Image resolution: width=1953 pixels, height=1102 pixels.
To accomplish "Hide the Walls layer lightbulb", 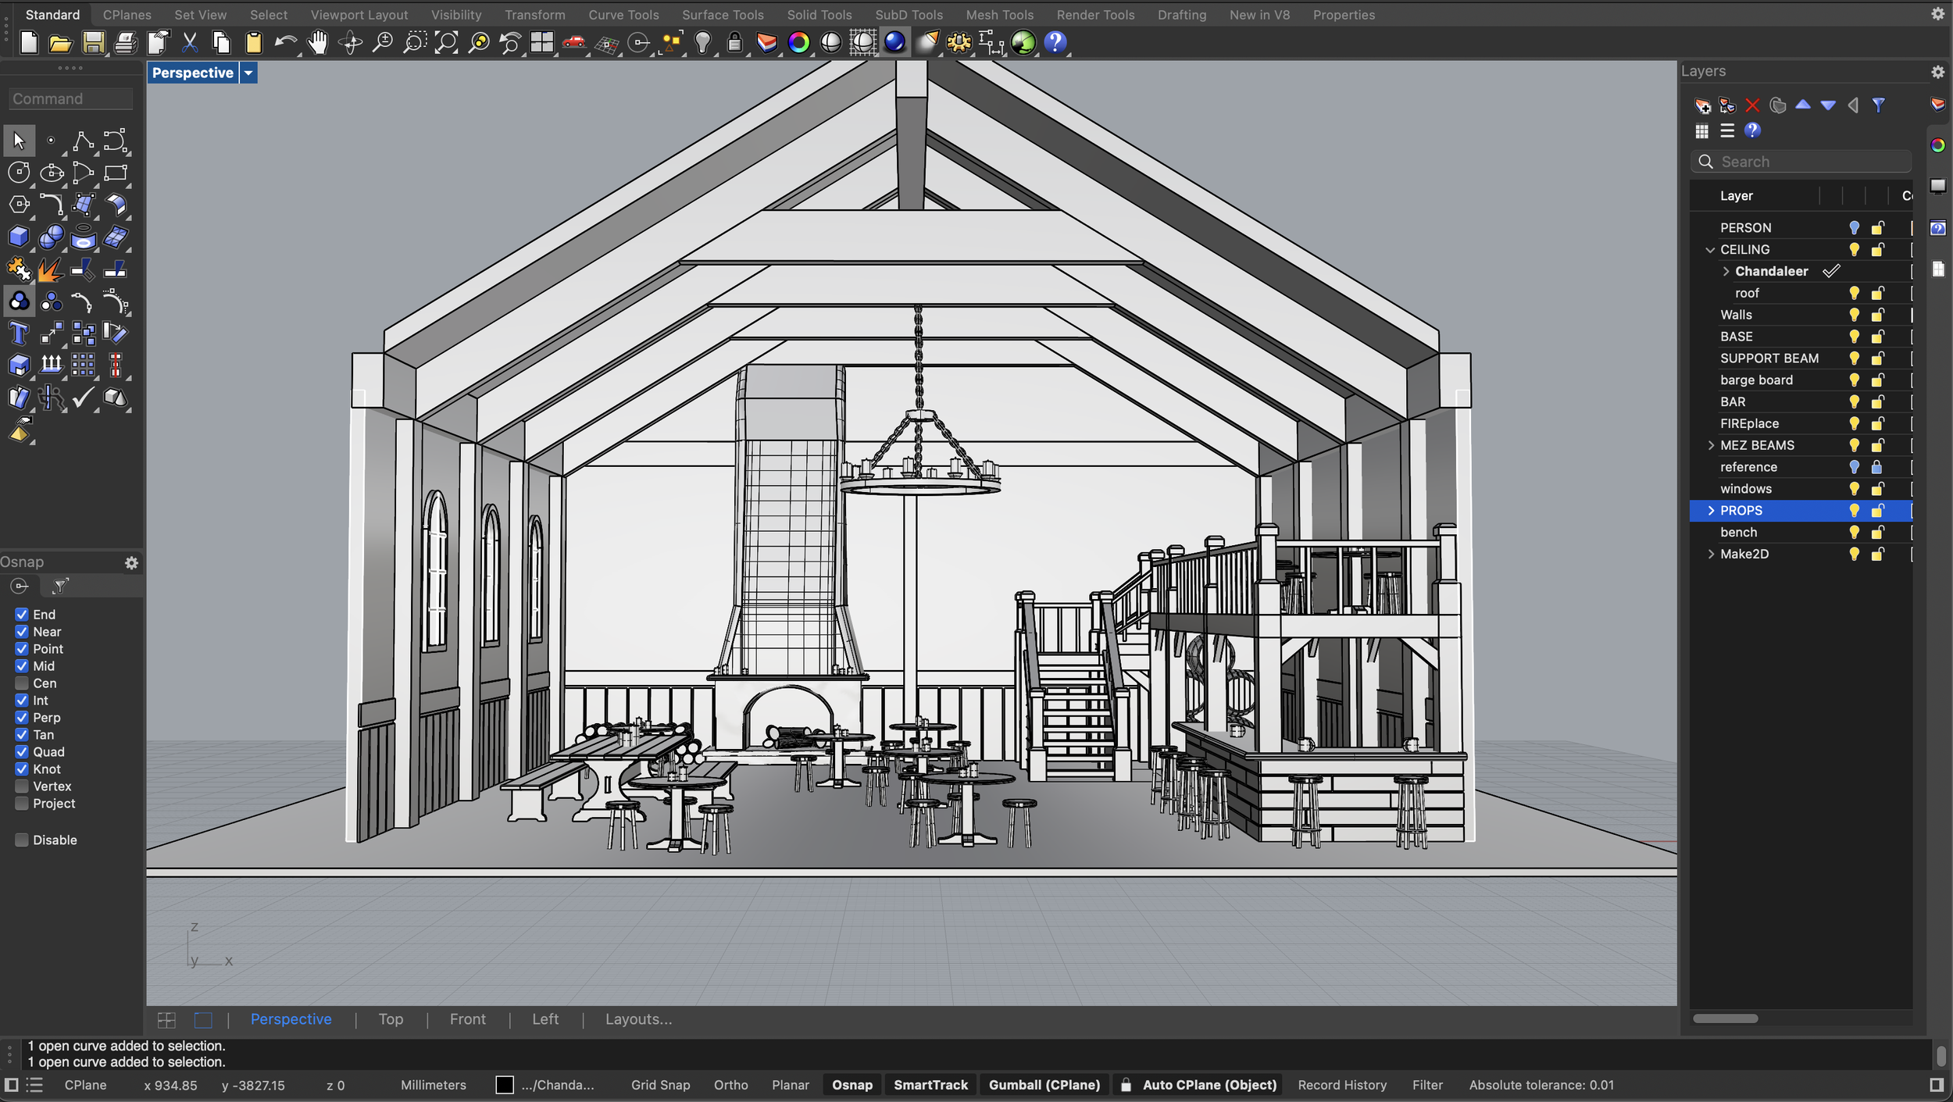I will click(x=1854, y=315).
